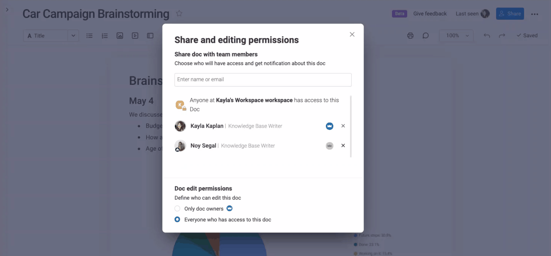Select Only doc owners option
This screenshot has height=256, width=551.
pos(177,209)
